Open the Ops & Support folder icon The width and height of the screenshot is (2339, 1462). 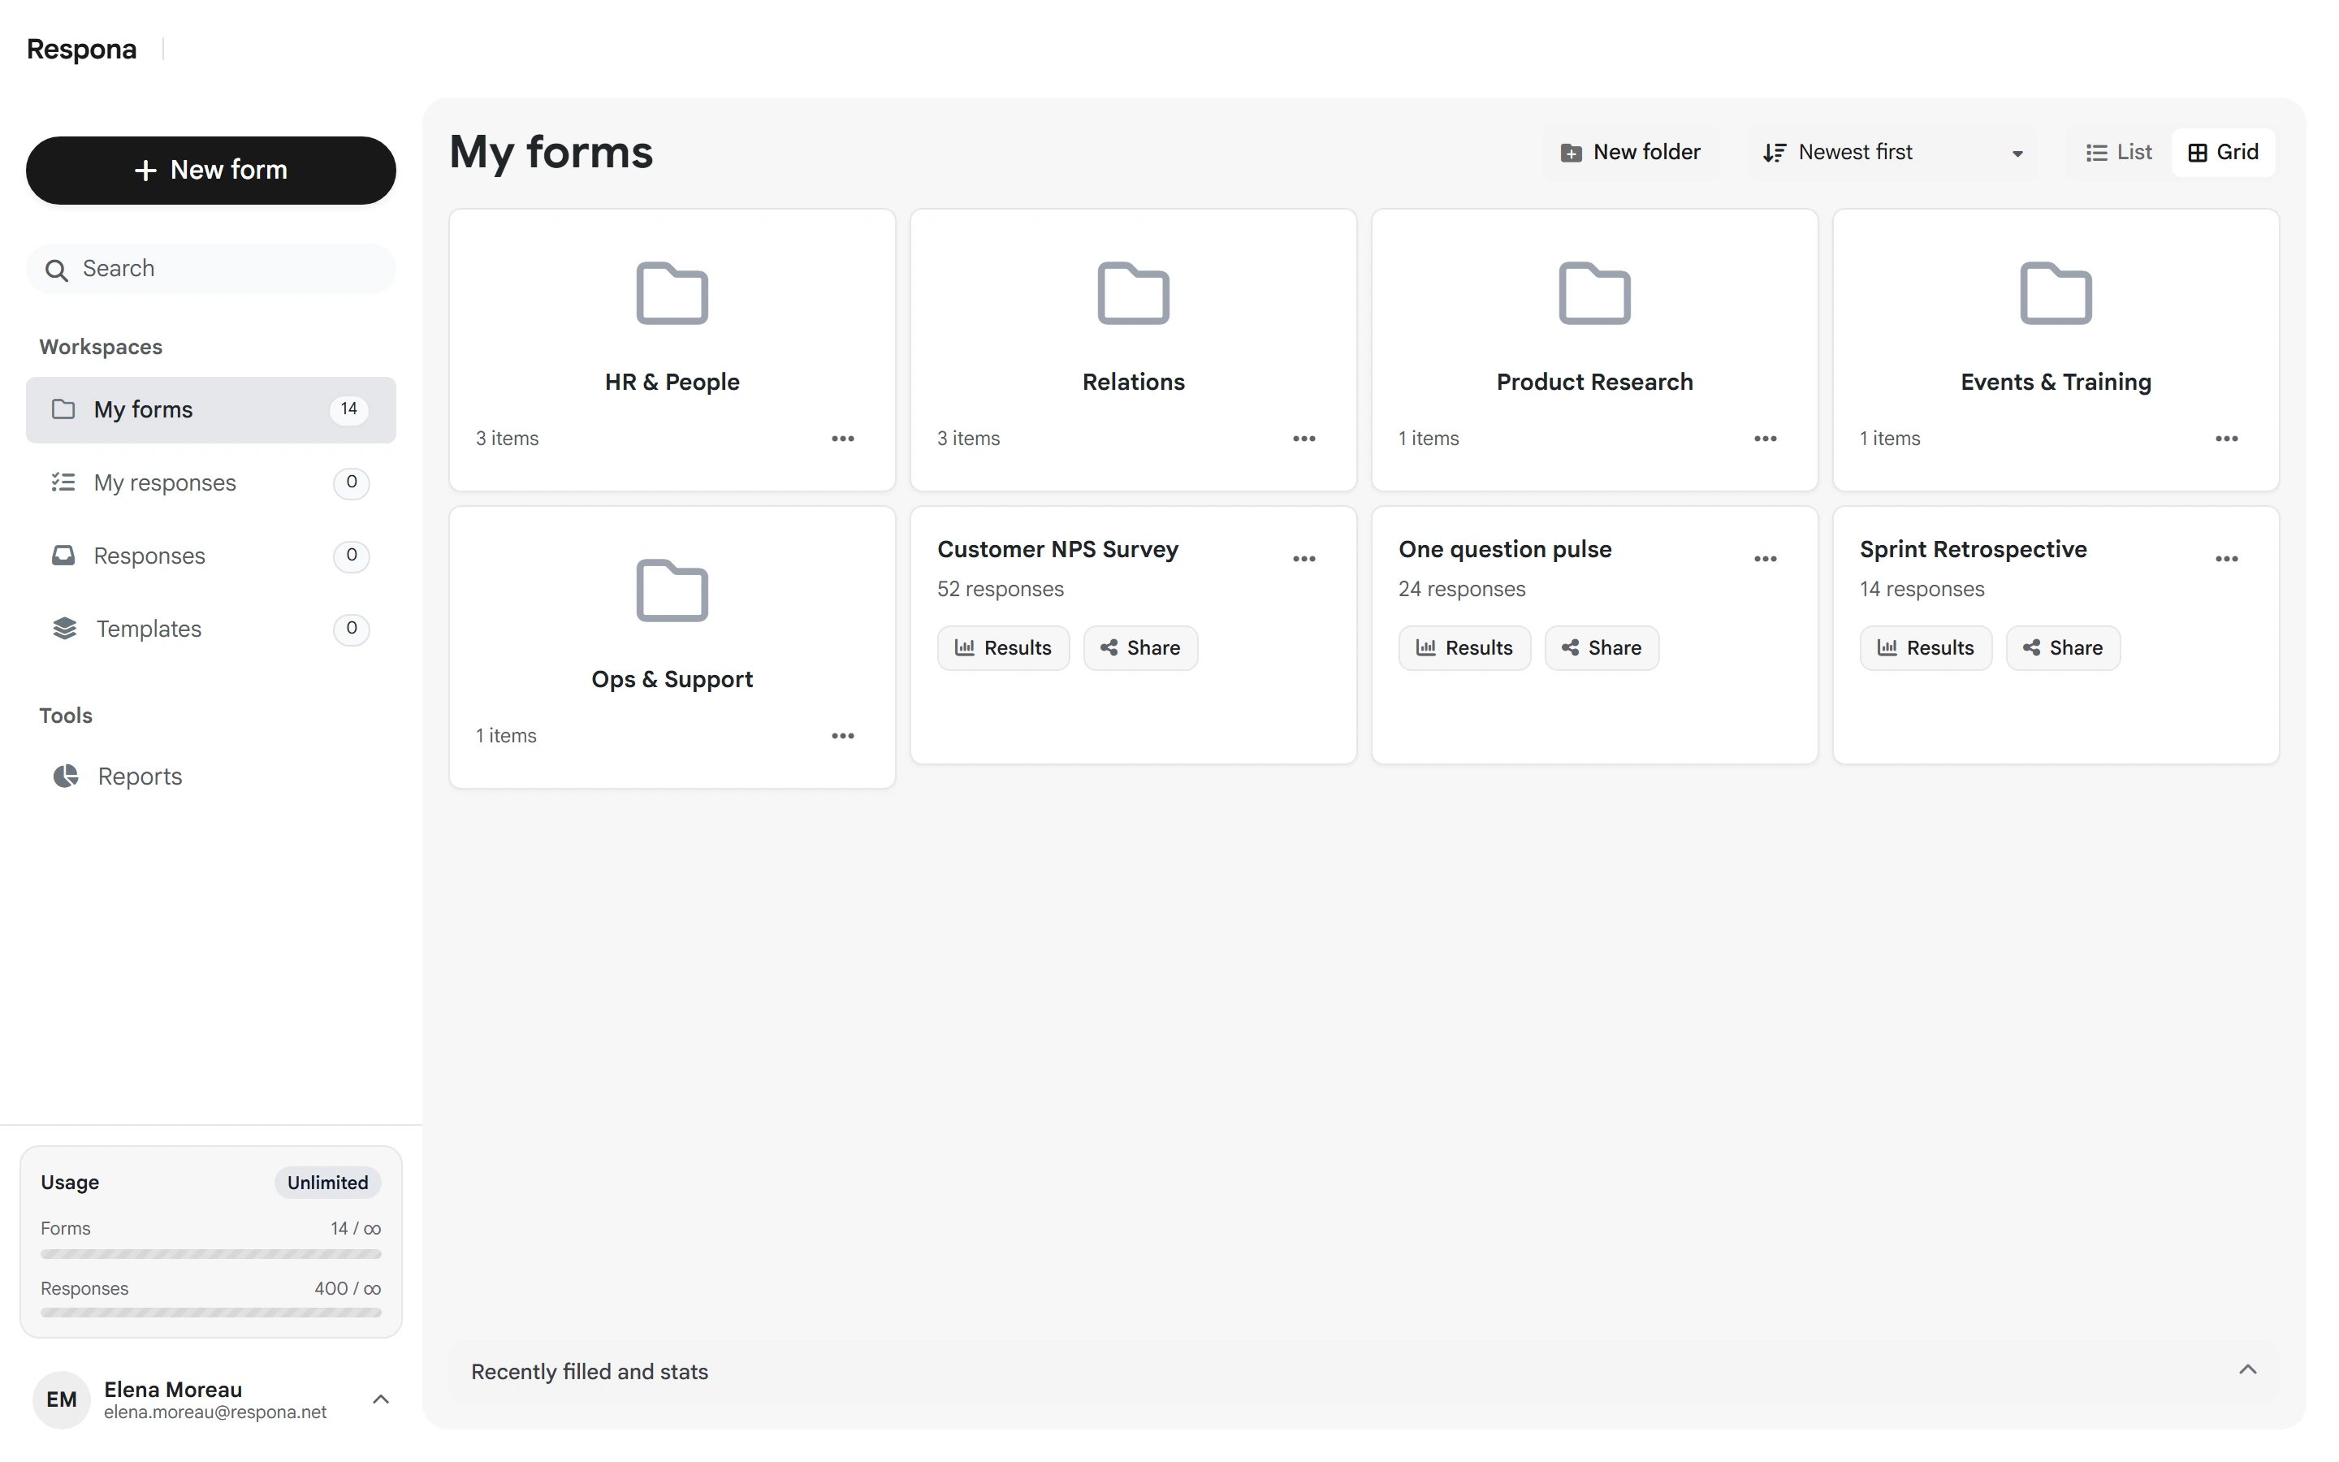[x=672, y=590]
